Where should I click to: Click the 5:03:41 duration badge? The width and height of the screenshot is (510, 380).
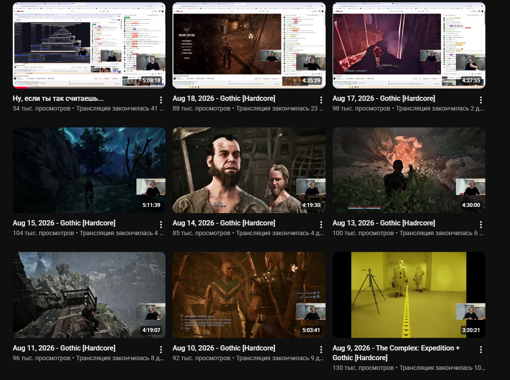click(311, 330)
